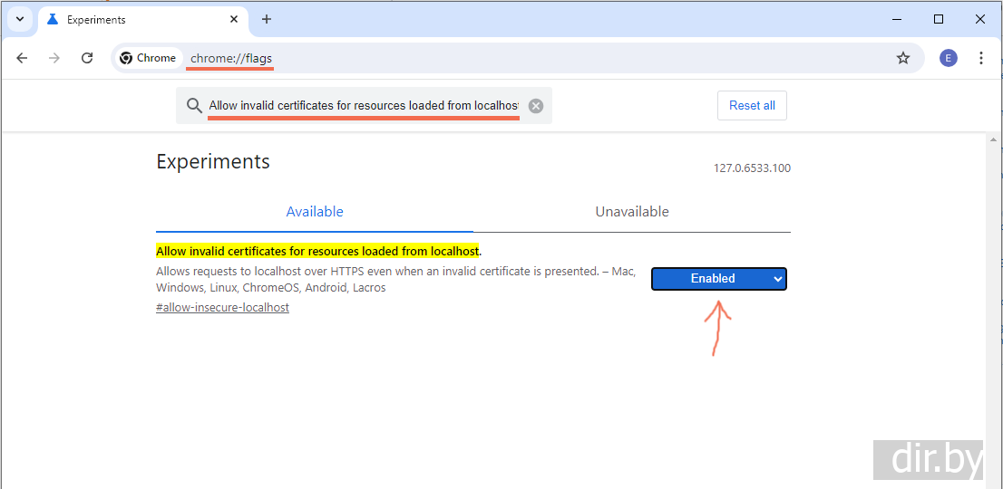This screenshot has height=489, width=1003.
Task: Click the Experiments page heading
Action: point(213,161)
